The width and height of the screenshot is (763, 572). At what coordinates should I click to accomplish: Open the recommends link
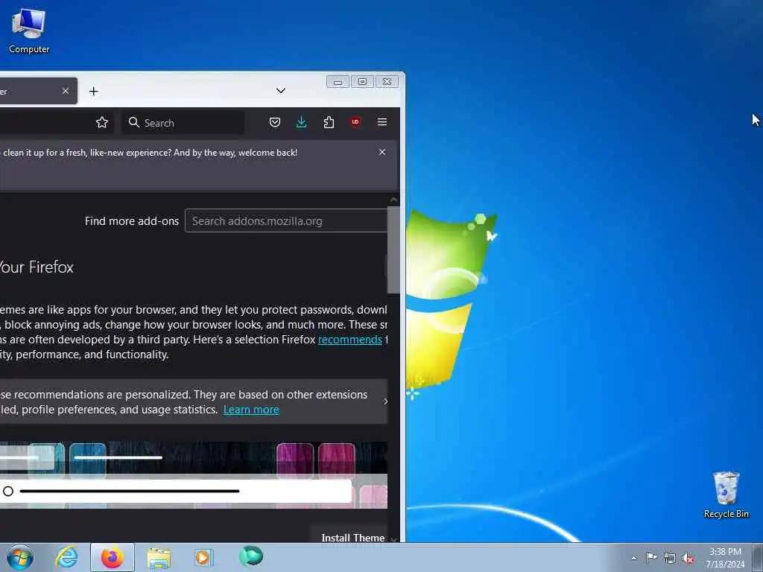pyautogui.click(x=350, y=340)
